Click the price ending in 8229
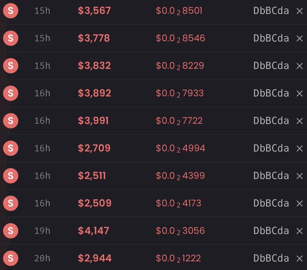The height and width of the screenshot is (270, 307). (x=180, y=66)
